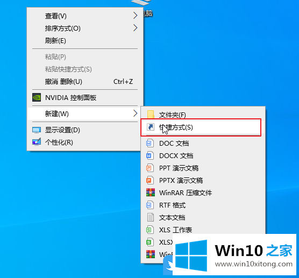Viewport: 299px width, 278px height.
Task: Click the Personalize icon
Action: [37, 142]
